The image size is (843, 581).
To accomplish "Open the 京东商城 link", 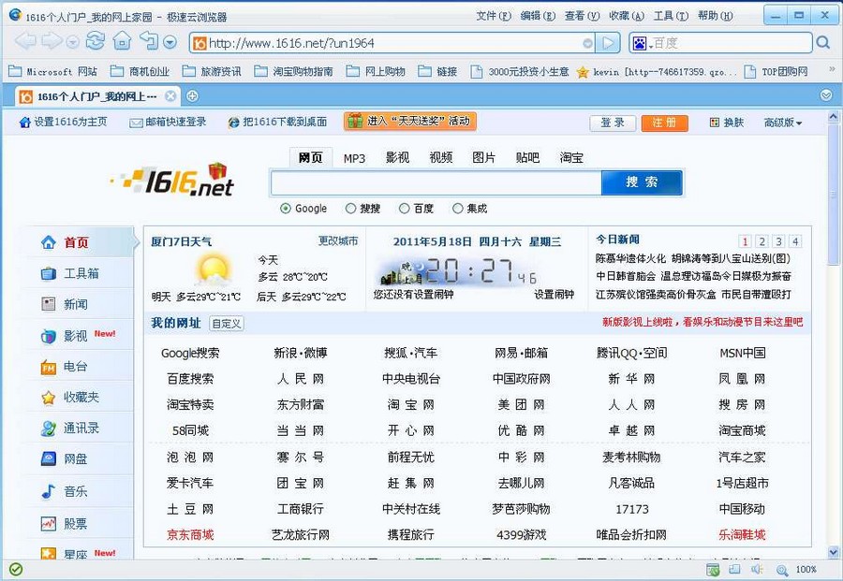I will (x=190, y=535).
